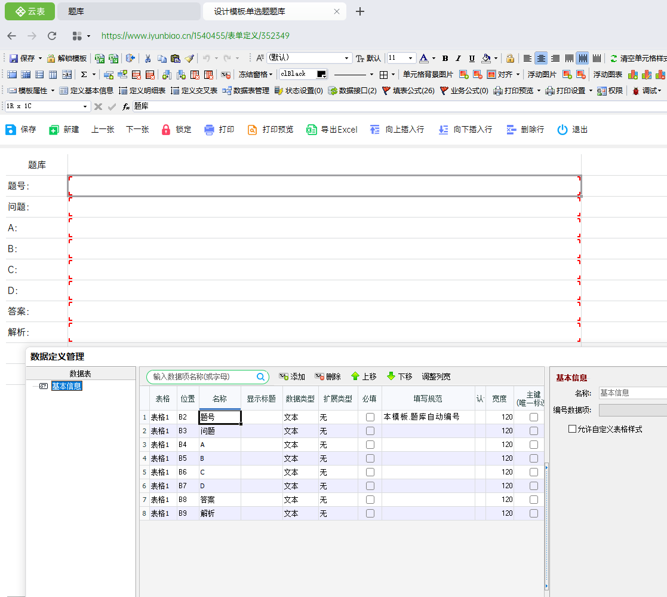Click the 下移 move down button
This screenshot has width=667, height=597.
(399, 376)
